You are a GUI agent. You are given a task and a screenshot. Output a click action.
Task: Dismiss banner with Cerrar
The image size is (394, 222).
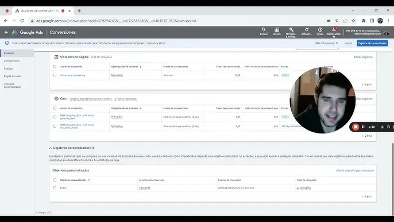[348, 43]
